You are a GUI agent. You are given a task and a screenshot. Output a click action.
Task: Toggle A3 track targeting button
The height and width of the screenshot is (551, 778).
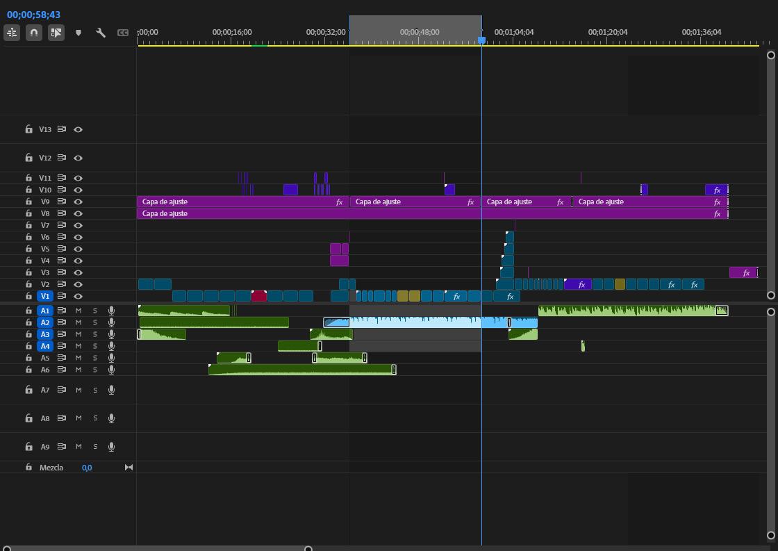tap(45, 334)
